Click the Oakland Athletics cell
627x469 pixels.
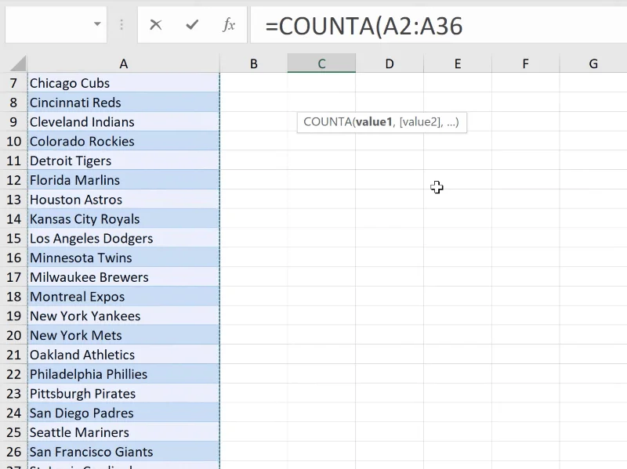[x=124, y=355]
